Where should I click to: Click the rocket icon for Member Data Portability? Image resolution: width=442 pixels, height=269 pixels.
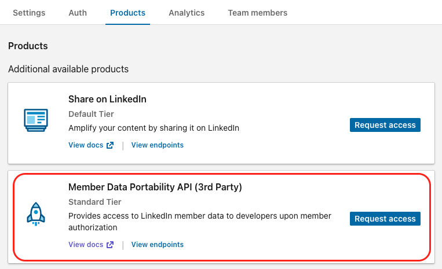[x=36, y=213]
